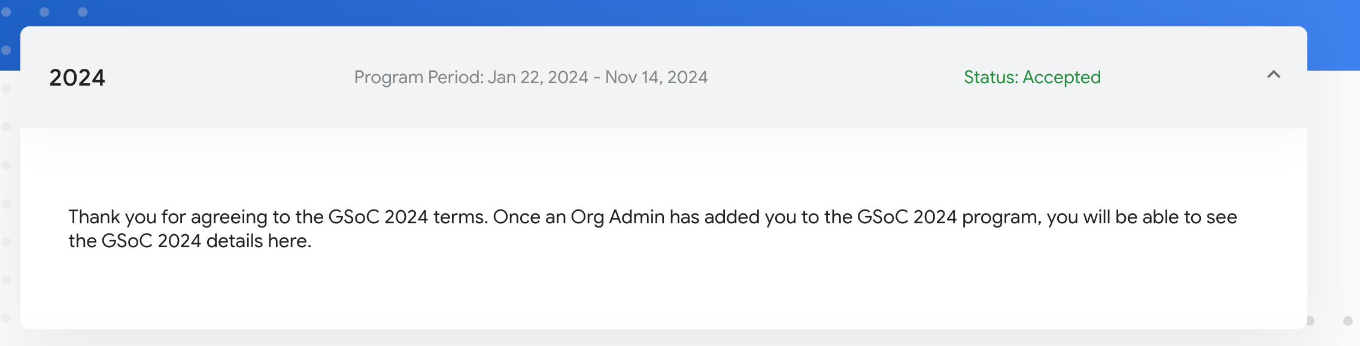This screenshot has height=346, width=1360.
Task: Click the 2024 year heading
Action: 77,78
